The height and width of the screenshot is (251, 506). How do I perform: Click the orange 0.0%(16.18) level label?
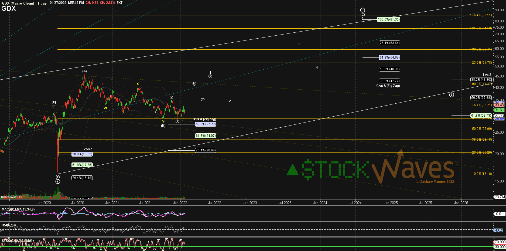pyautogui.click(x=483, y=174)
